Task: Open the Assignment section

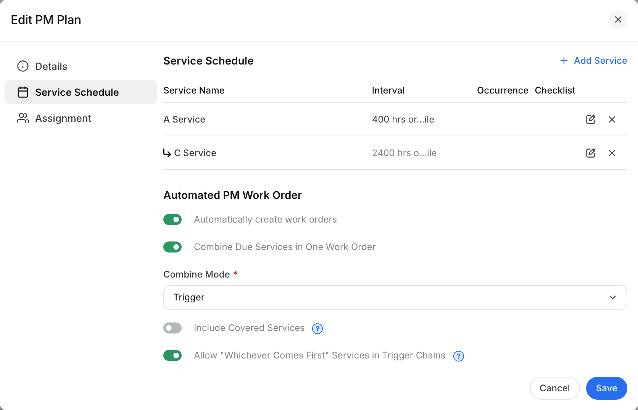Action: pos(81,118)
